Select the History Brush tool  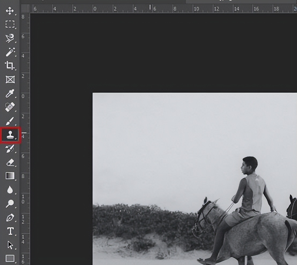tap(10, 149)
